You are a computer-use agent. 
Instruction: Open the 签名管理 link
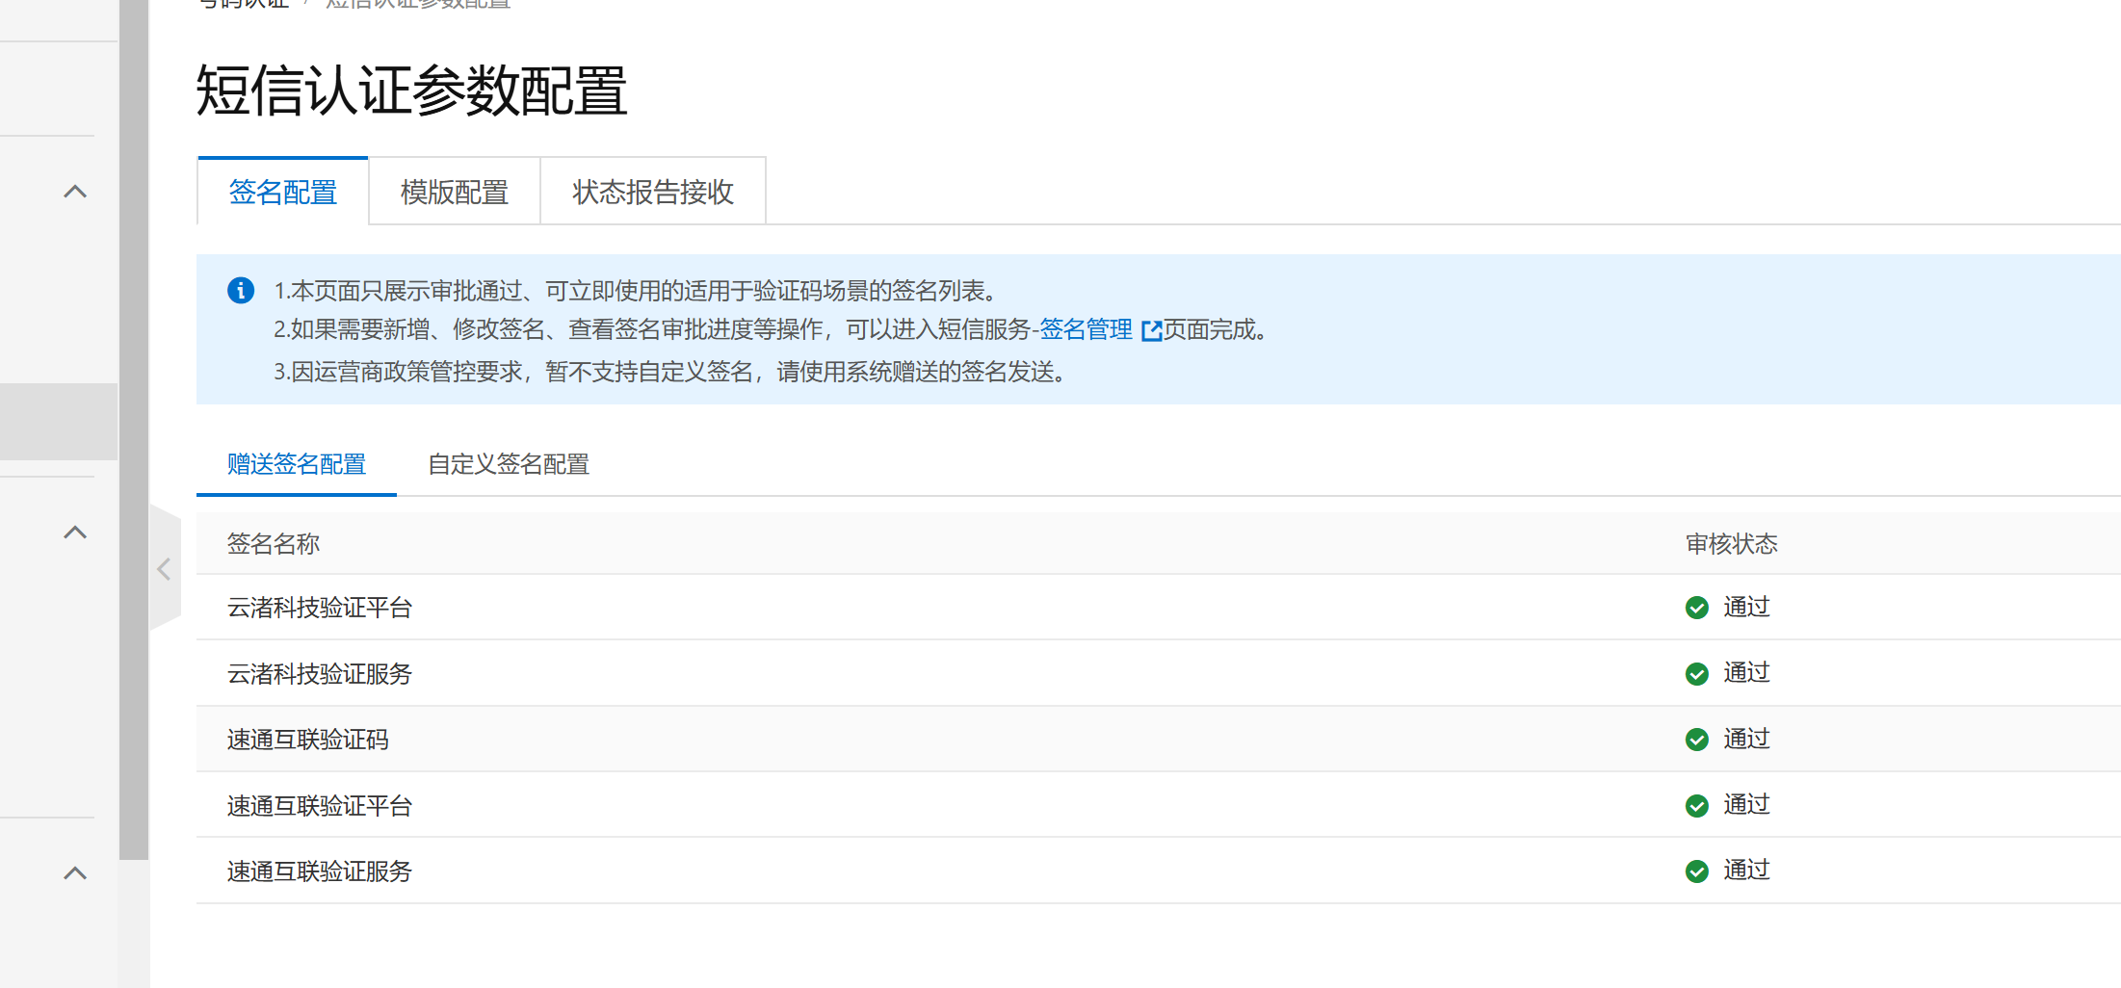point(1086,330)
